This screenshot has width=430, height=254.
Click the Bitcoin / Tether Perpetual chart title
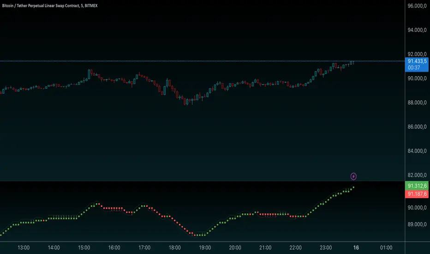pyautogui.click(x=50, y=6)
